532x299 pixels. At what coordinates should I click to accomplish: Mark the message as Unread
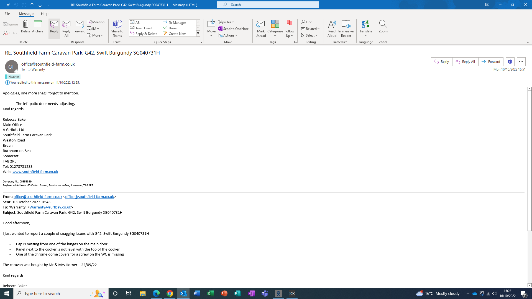click(x=260, y=24)
